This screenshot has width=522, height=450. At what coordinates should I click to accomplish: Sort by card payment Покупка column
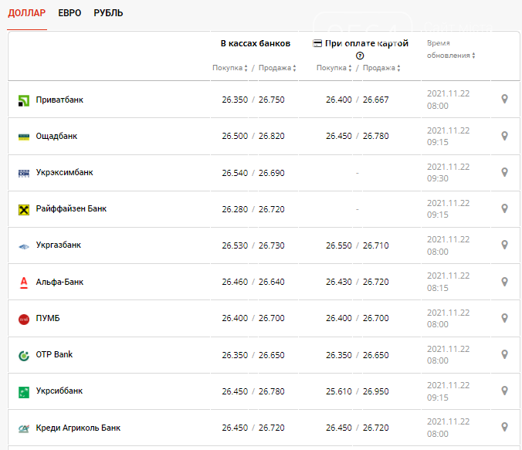334,68
